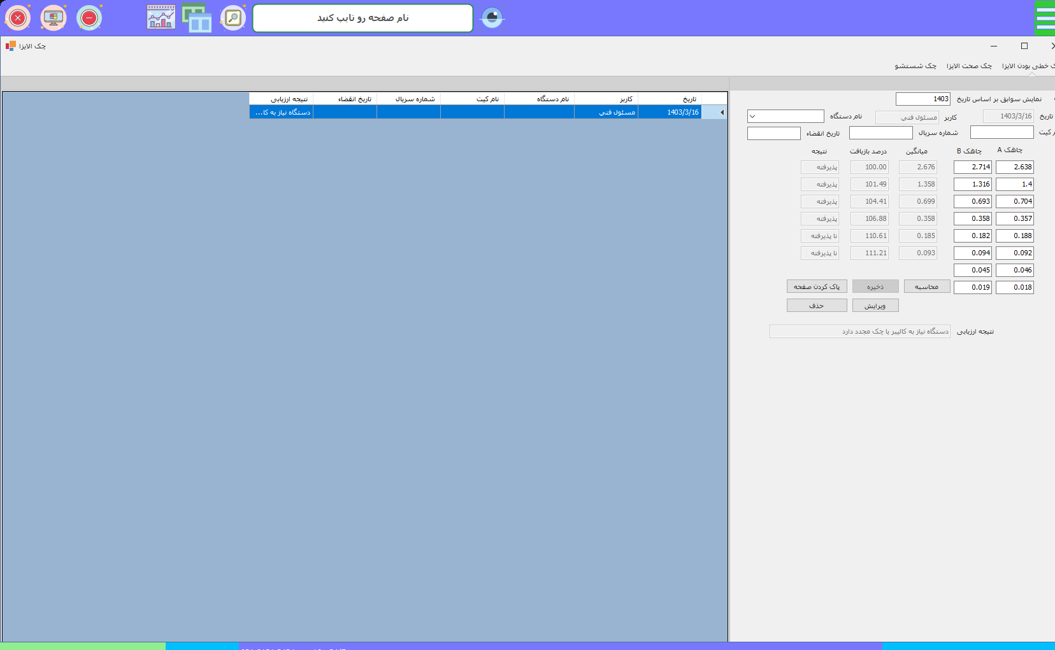
Task: Click the red X exit icon
Action: (x=18, y=18)
